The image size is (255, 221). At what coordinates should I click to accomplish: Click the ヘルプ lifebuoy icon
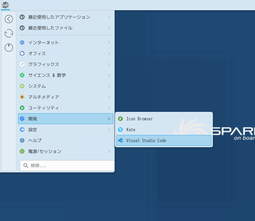click(22, 140)
